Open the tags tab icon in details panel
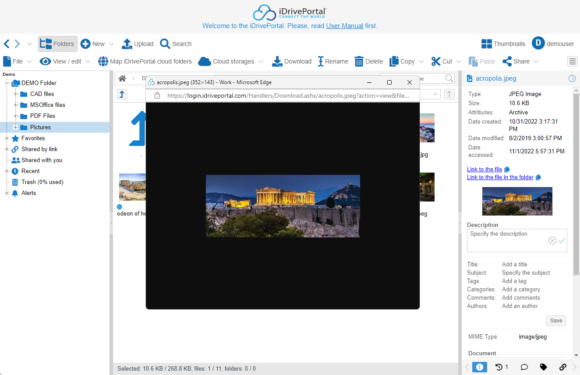This screenshot has height=375, width=580. (x=543, y=367)
